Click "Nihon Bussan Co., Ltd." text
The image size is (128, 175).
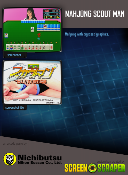coord(40,162)
